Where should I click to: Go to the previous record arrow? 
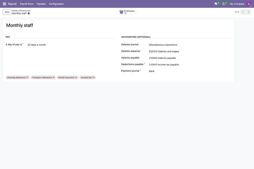243,12
